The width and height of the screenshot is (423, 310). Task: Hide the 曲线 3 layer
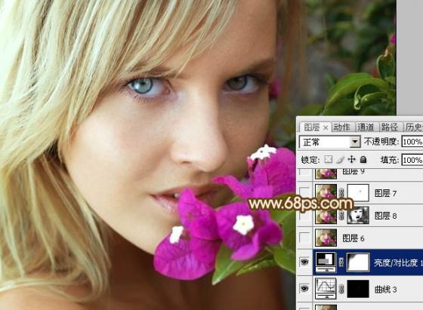click(x=305, y=289)
